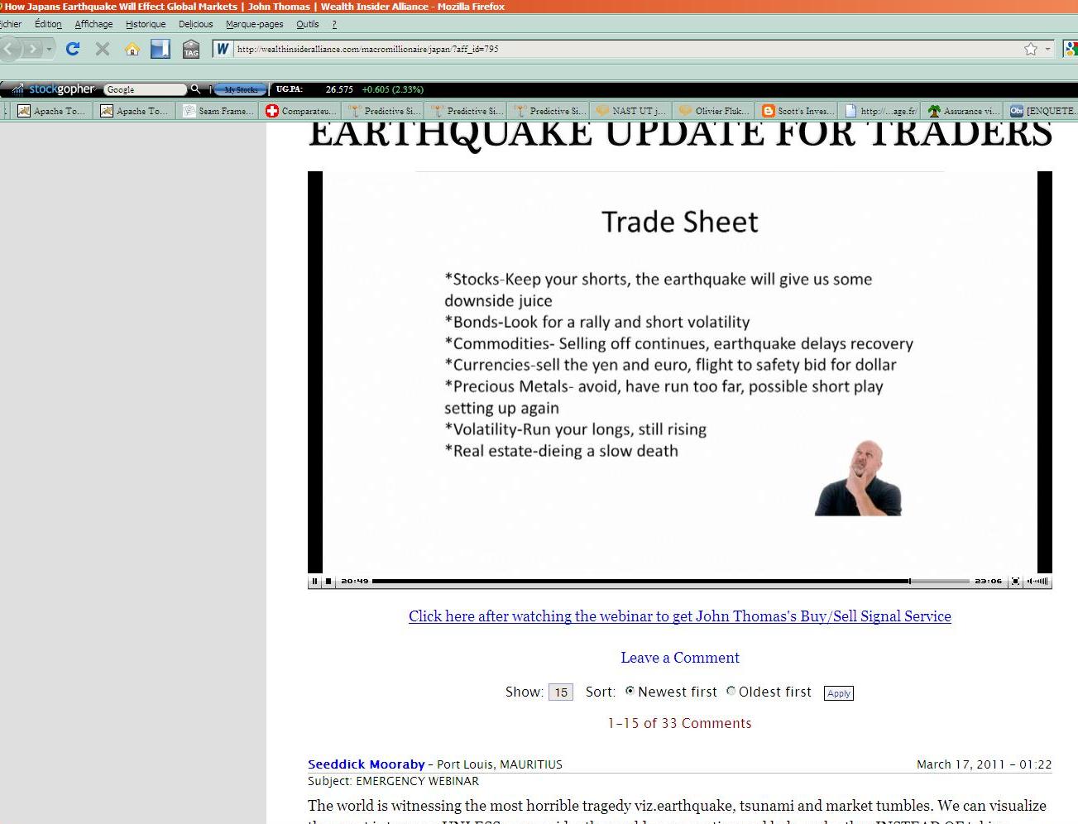Open the [ENQUETE... bookmark
The image size is (1078, 824).
(1042, 111)
